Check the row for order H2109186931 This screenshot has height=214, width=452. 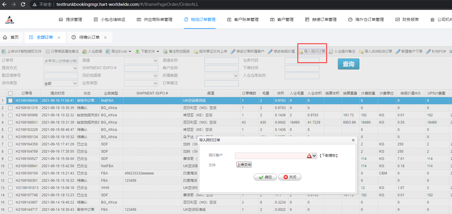(10, 122)
